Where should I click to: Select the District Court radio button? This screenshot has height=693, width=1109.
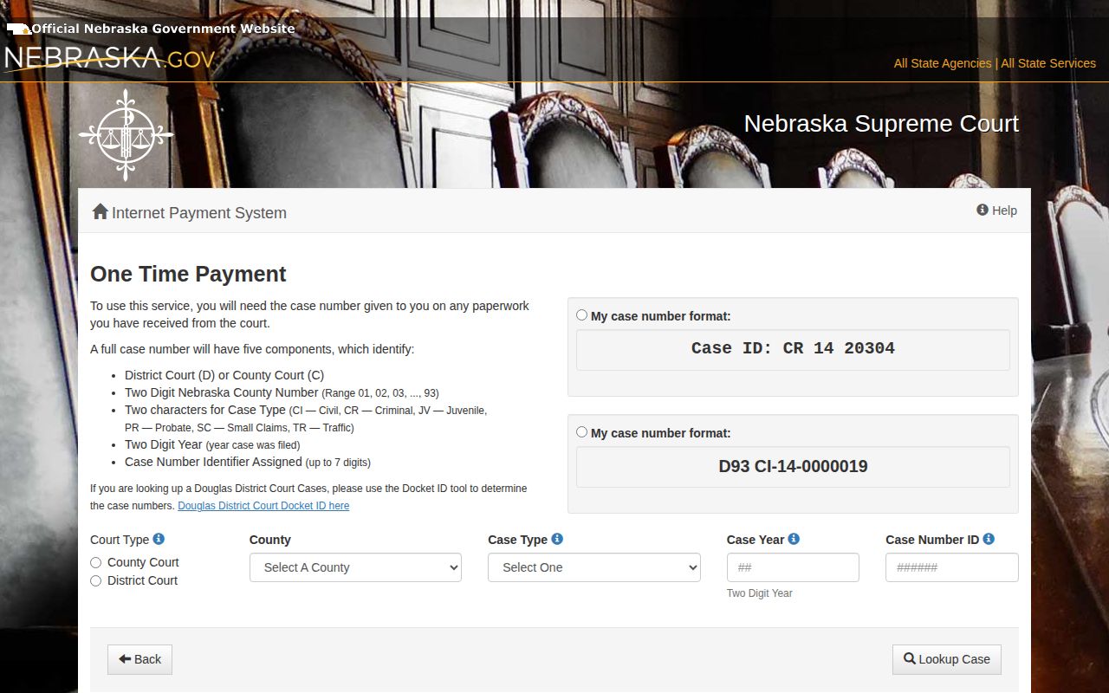(96, 581)
